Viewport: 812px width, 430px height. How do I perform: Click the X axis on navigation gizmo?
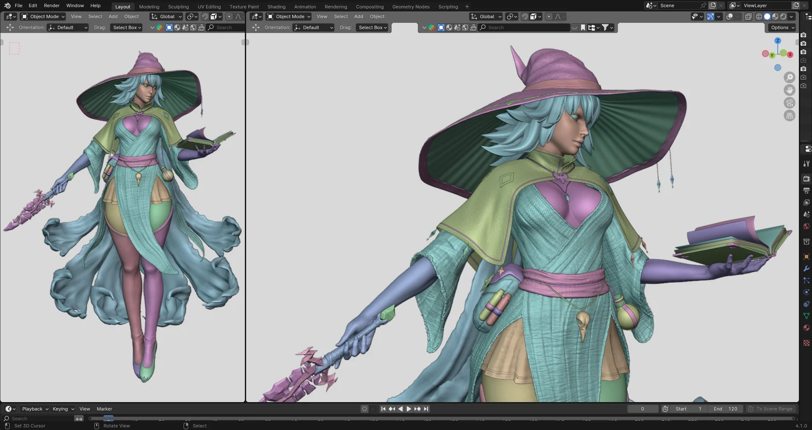(x=790, y=55)
